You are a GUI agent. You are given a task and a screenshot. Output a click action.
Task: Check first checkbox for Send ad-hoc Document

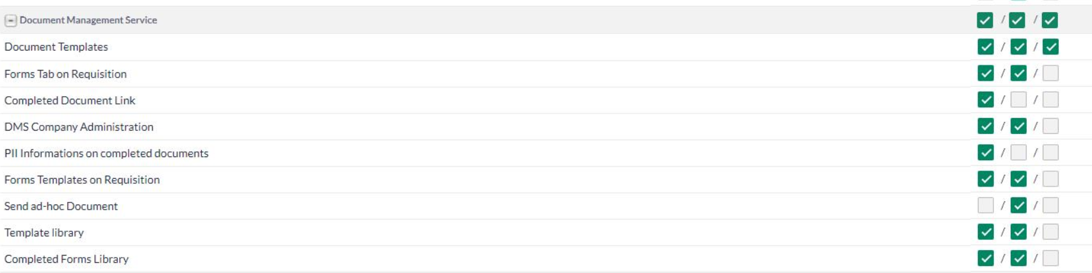pos(986,206)
